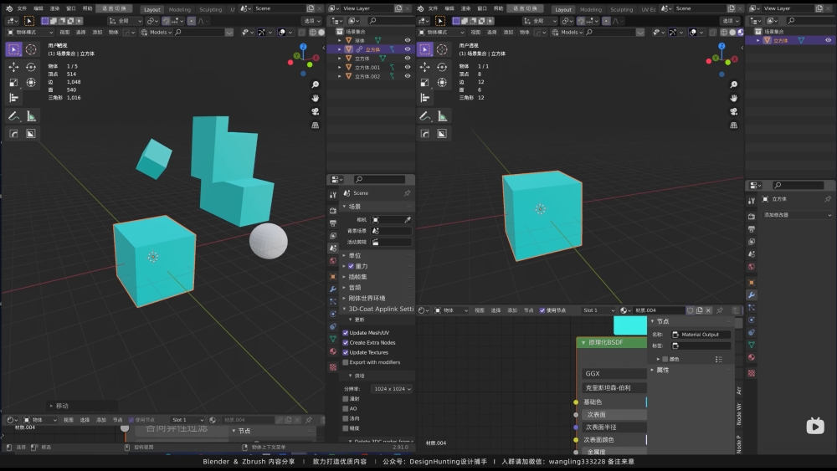The image size is (837, 471).
Task: Toggle 使用节点 checkbox in right node editor
Action: click(x=542, y=310)
